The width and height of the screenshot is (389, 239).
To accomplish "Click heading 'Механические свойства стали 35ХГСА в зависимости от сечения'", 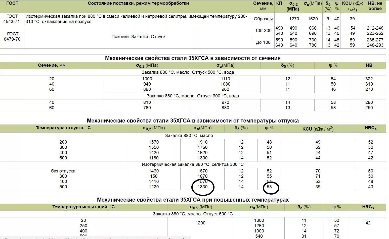I will [193, 58].
